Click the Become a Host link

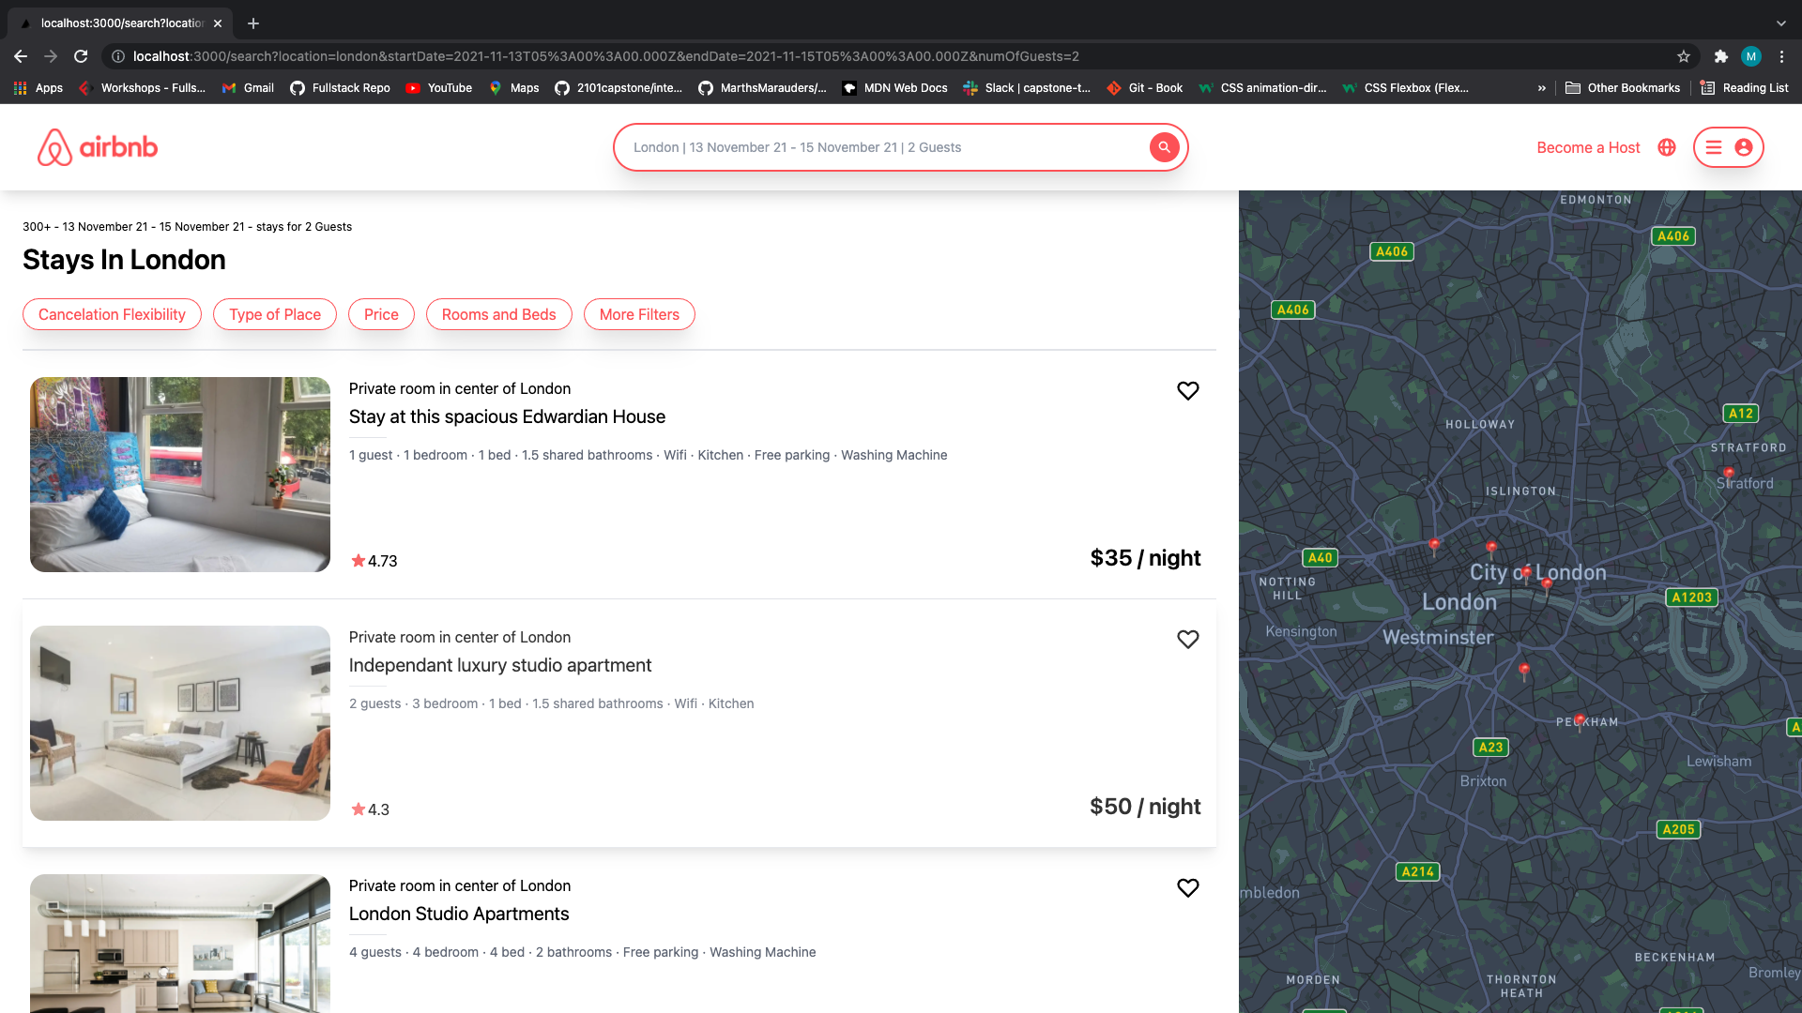point(1587,147)
